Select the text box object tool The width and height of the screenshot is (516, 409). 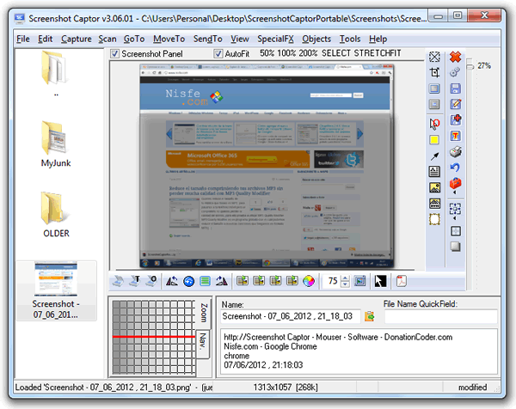coord(434,171)
